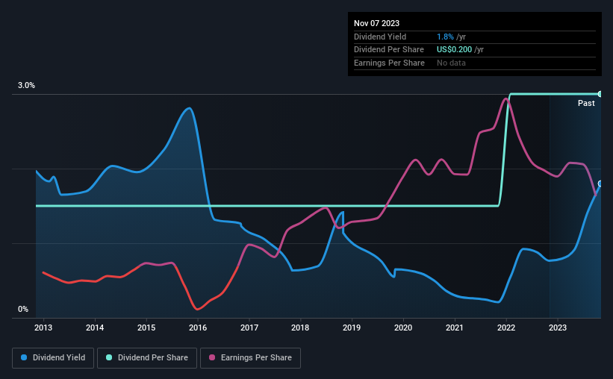
Task: Click the teal Dividend Per Share legend dot
Action: pyautogui.click(x=109, y=358)
